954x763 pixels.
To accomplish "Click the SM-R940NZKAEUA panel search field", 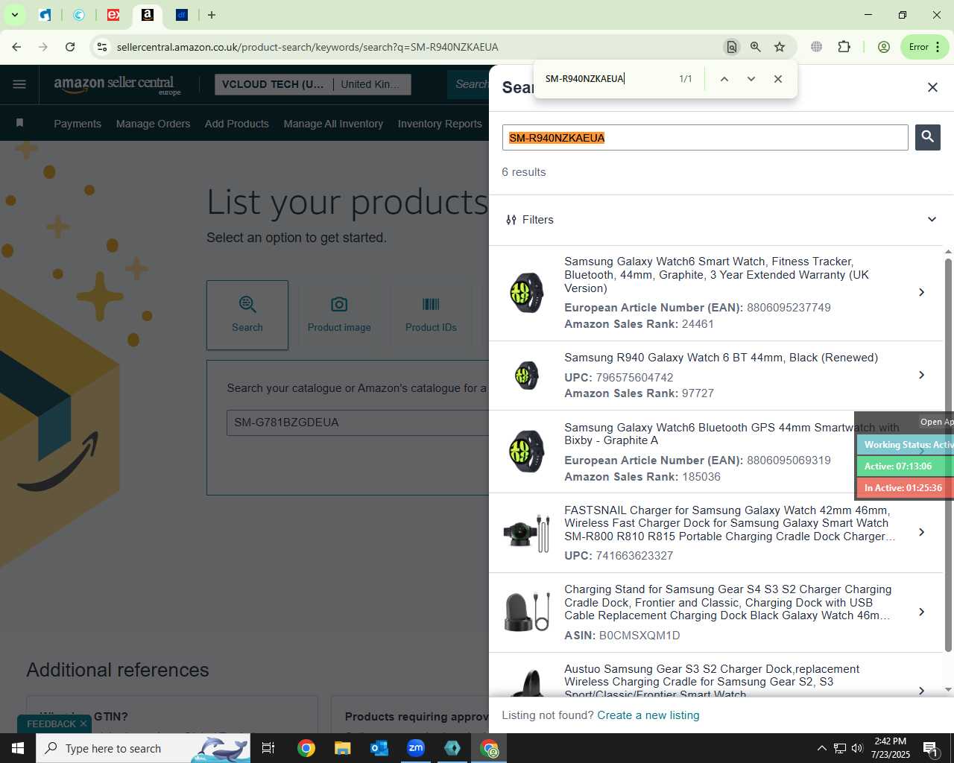I will tap(705, 138).
